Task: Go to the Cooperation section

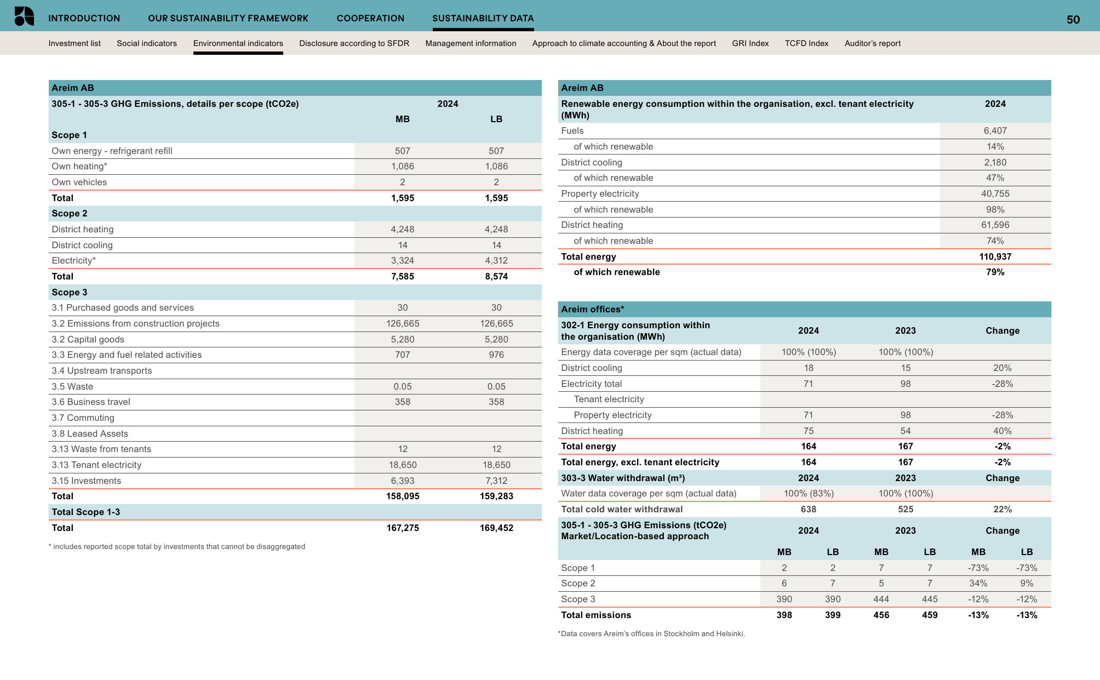Action: click(370, 18)
